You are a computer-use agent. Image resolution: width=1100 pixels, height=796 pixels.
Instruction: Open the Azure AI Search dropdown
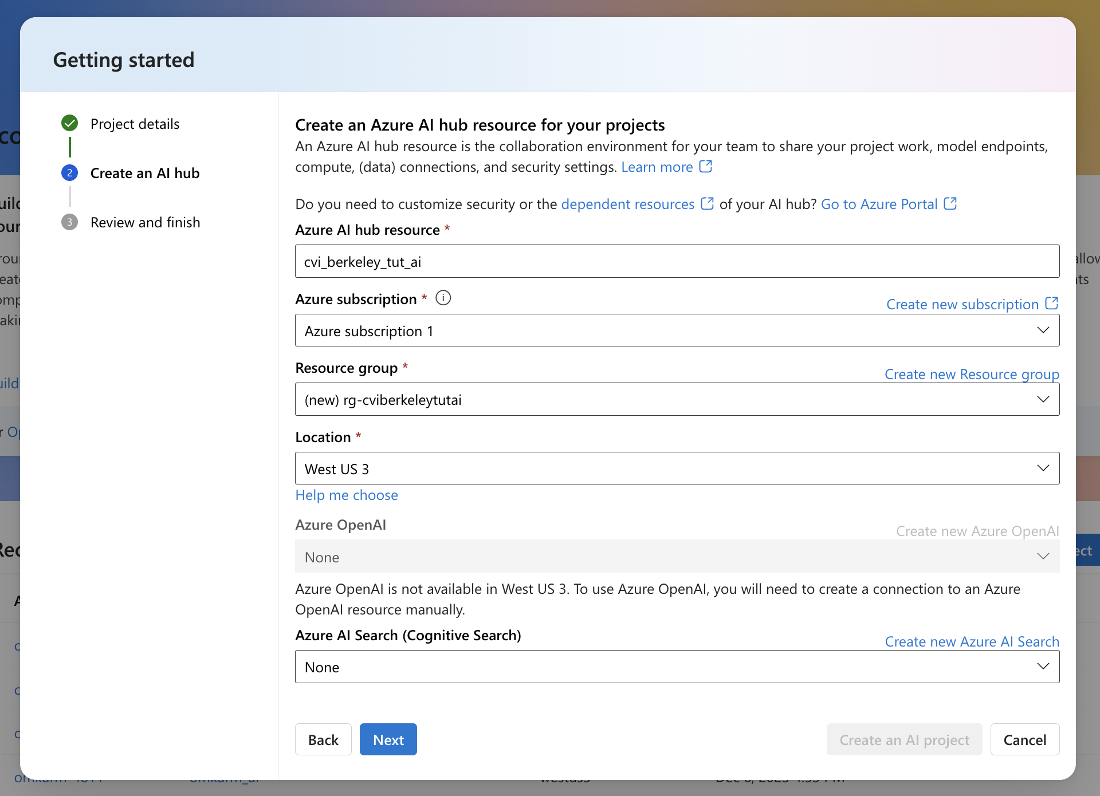[677, 667]
